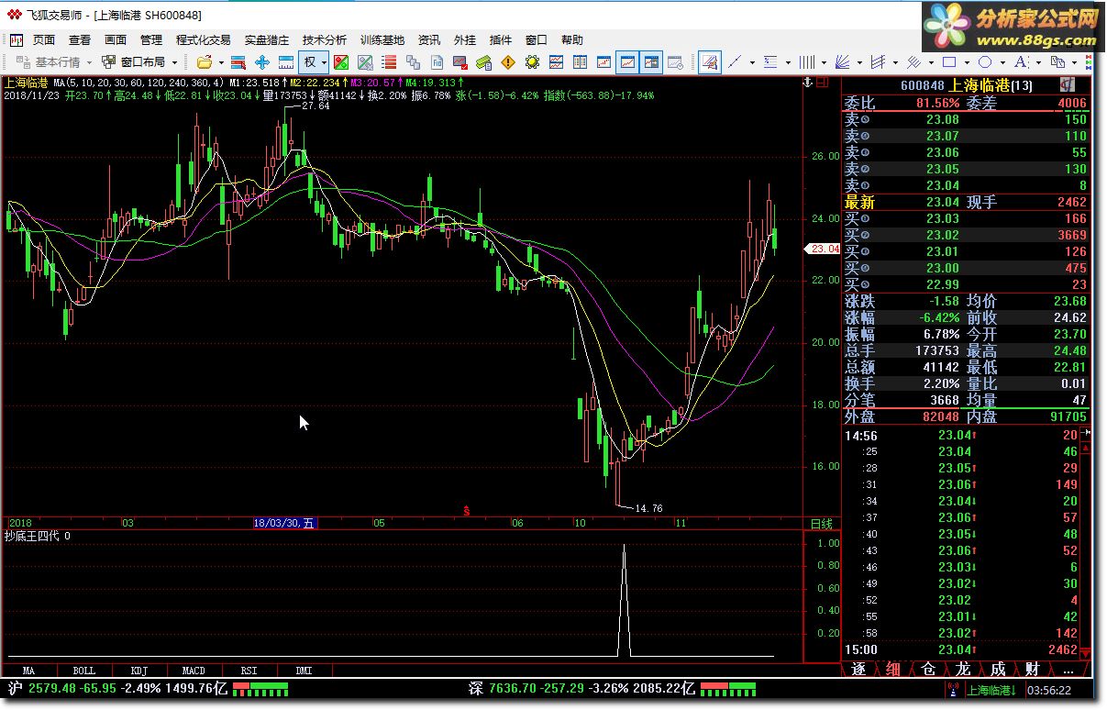Click the ruler measurement toolbar icon
This screenshot has width=1107, height=710.
point(285,62)
